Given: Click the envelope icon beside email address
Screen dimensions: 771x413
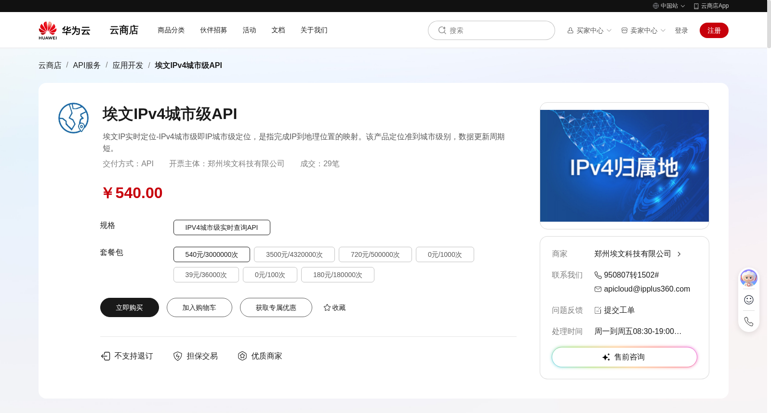Looking at the screenshot, I should 598,289.
